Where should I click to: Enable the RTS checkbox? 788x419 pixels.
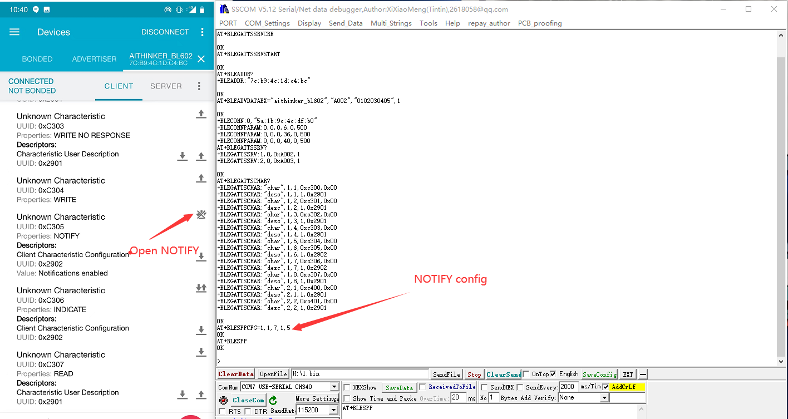[x=223, y=412]
